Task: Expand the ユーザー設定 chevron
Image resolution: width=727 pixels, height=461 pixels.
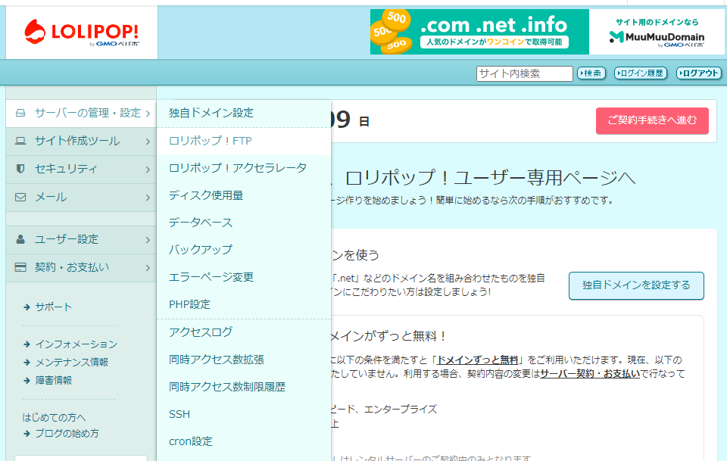Action: tap(148, 240)
